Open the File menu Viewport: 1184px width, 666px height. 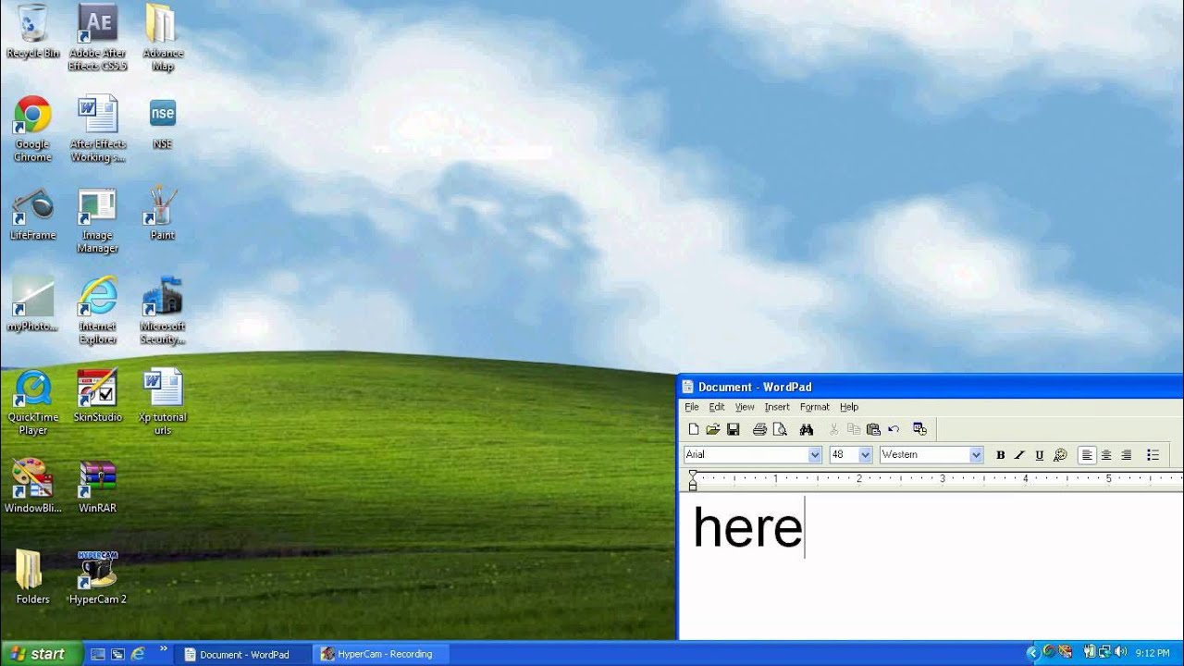click(692, 407)
